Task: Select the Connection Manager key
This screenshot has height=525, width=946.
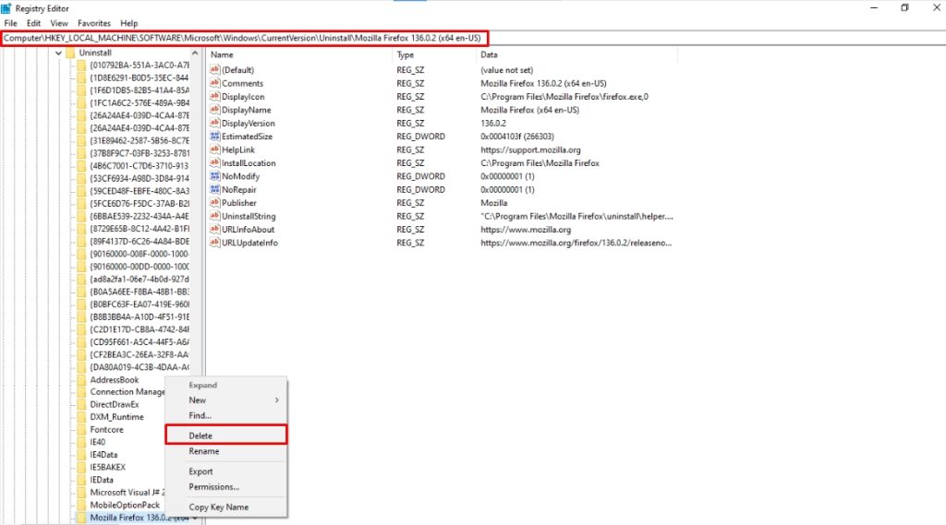Action: pyautogui.click(x=127, y=392)
